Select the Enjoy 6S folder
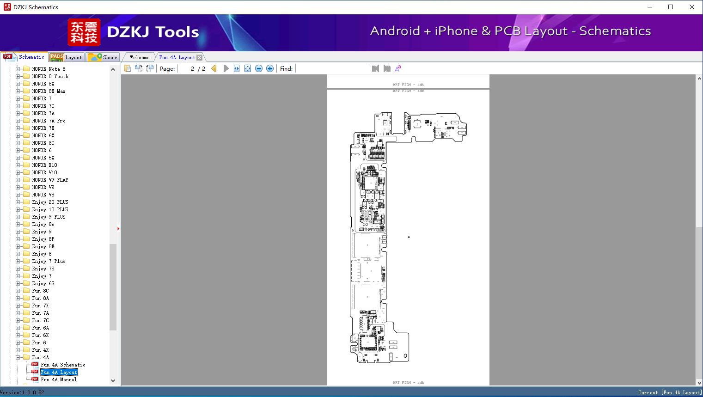This screenshot has width=703, height=397. pos(43,283)
